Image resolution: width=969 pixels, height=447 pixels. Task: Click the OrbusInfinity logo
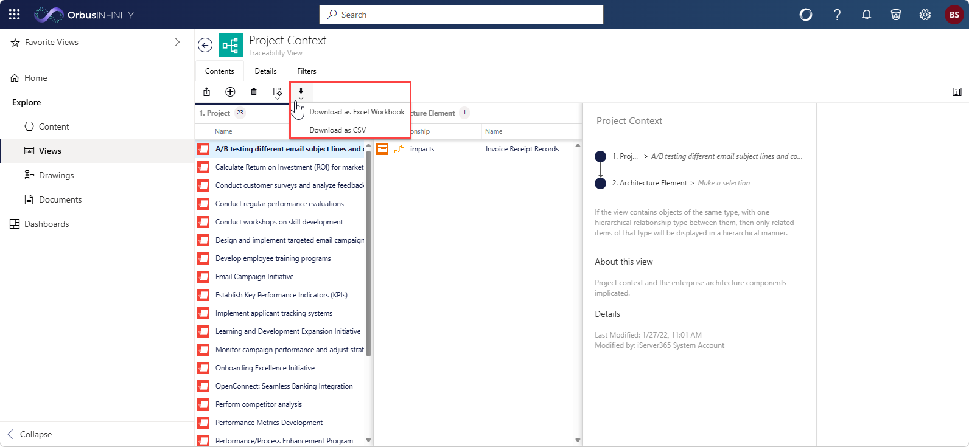[84, 15]
